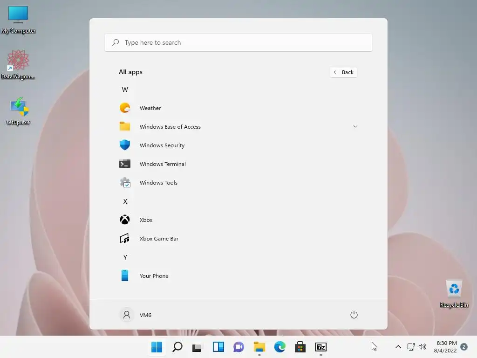Open the Your Phone app icon
Screen dimensions: 477x358
pyautogui.click(x=125, y=275)
